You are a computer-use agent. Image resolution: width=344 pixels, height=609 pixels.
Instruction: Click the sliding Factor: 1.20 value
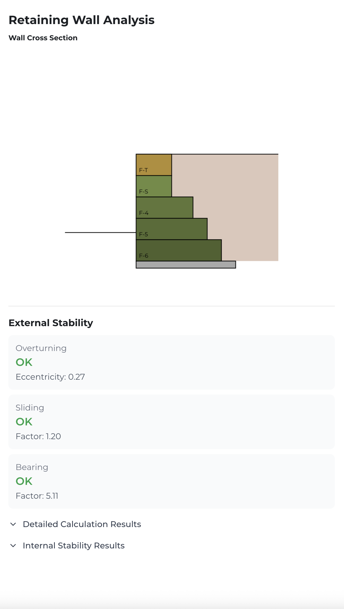[38, 436]
